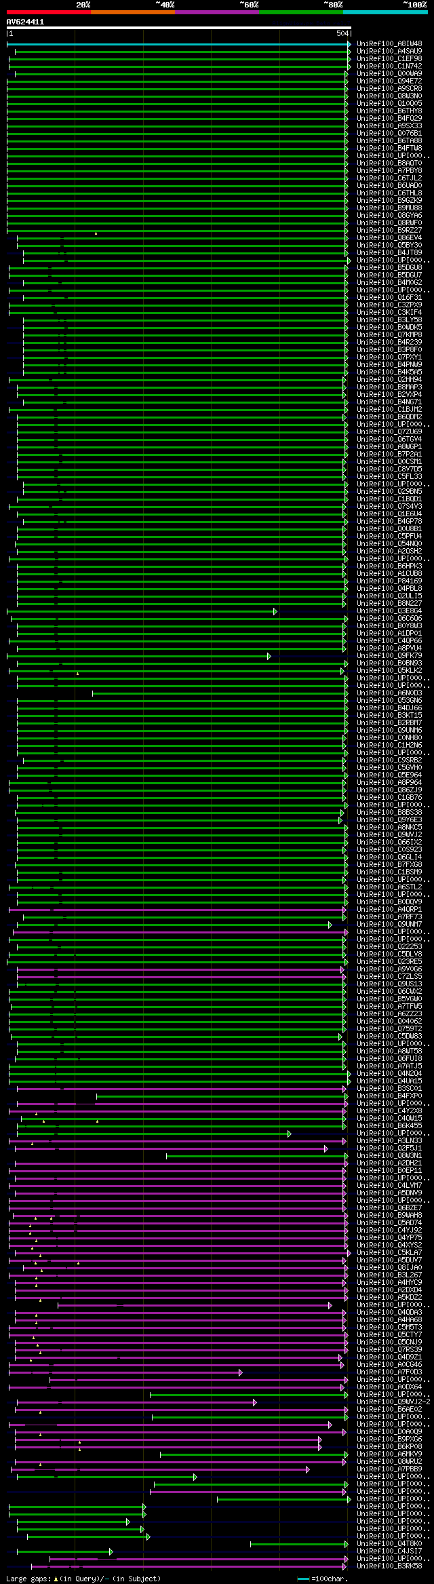Pick the UniRef100_C1BJM2 hit label
Viewport: 434px width, 1584px height.
click(x=389, y=410)
